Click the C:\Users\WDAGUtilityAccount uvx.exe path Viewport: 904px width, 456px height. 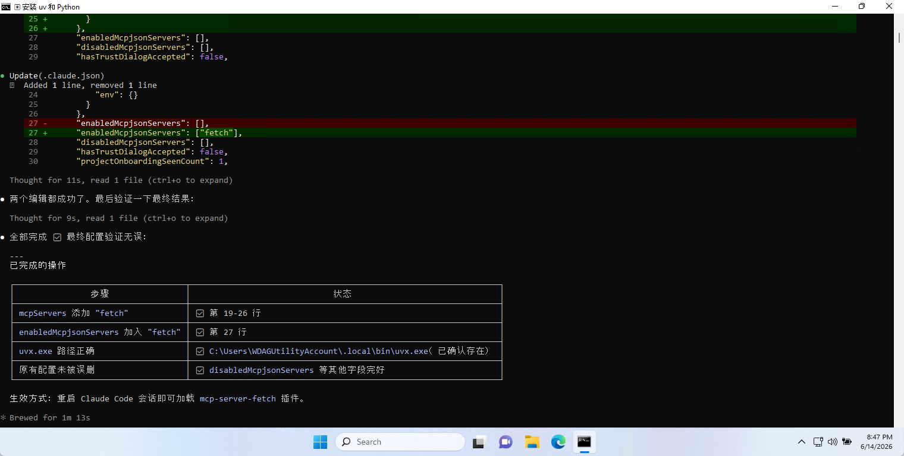[x=319, y=351]
